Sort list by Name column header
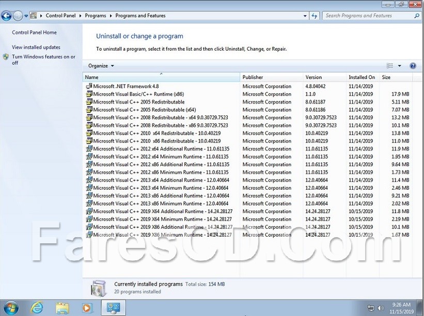424x316 pixels. [x=161, y=77]
